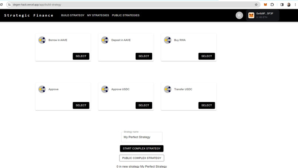Open the wallet 0x4b9F...5F3F account button
Viewport: 298px width, 168px height.
(263, 15)
